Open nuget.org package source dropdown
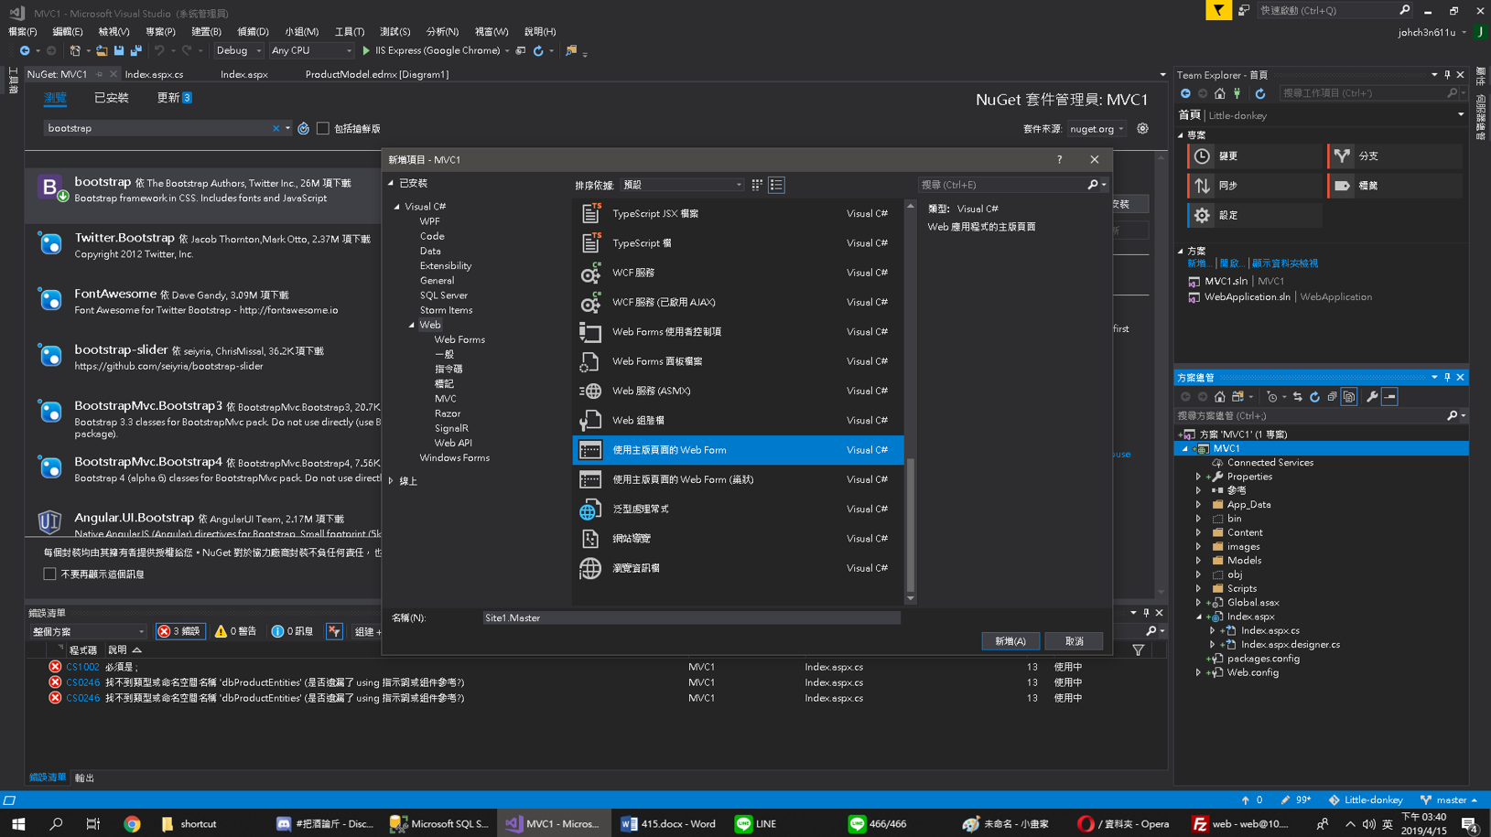 pos(1097,129)
